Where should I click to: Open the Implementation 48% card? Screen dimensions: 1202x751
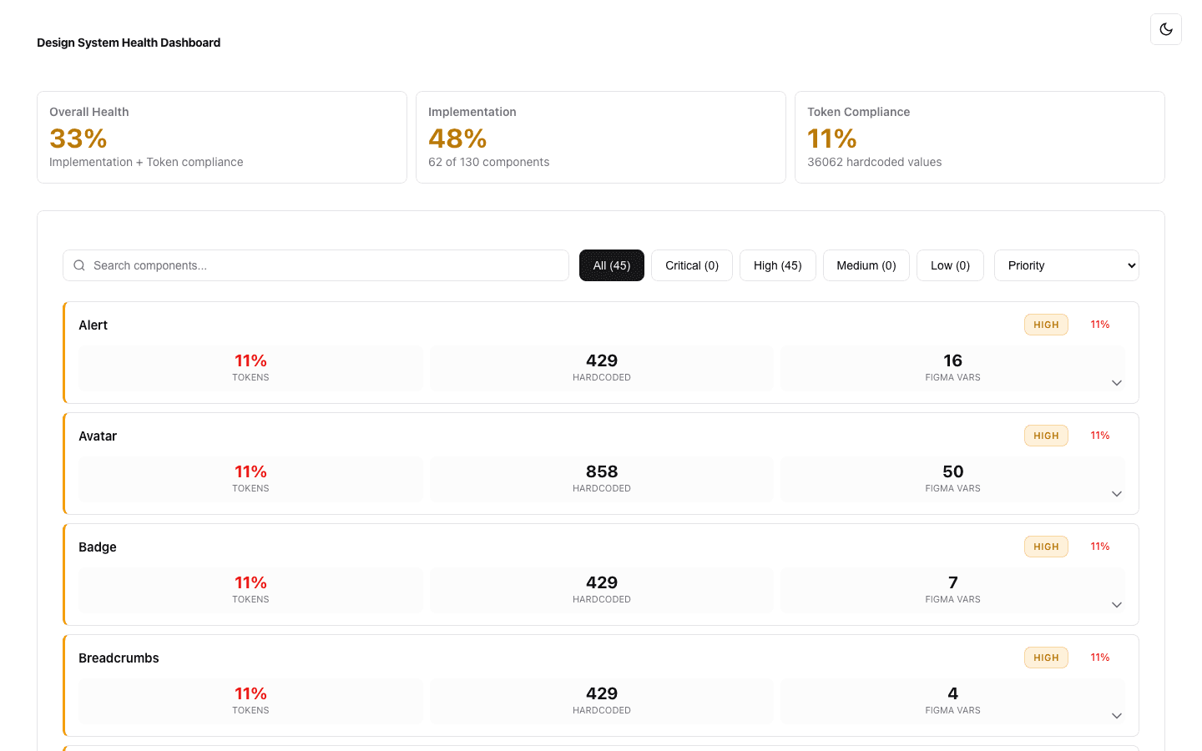pos(601,137)
